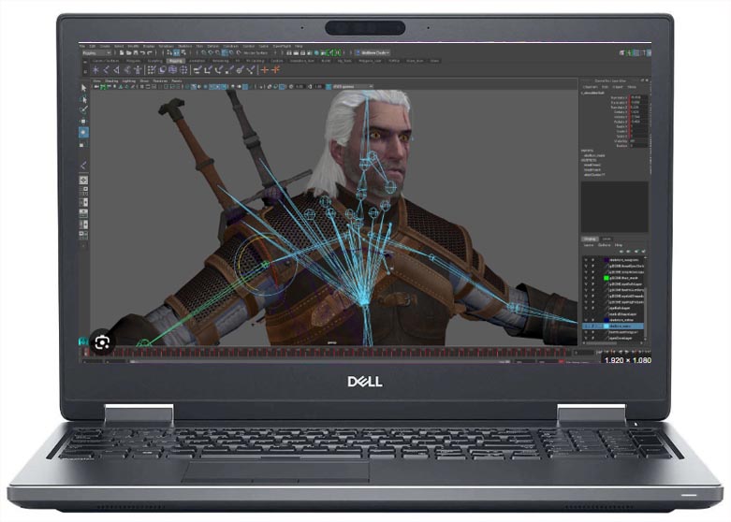Screen dimensions: 731x522
Task: Click the dark blue layer color swatch
Action: (607, 320)
